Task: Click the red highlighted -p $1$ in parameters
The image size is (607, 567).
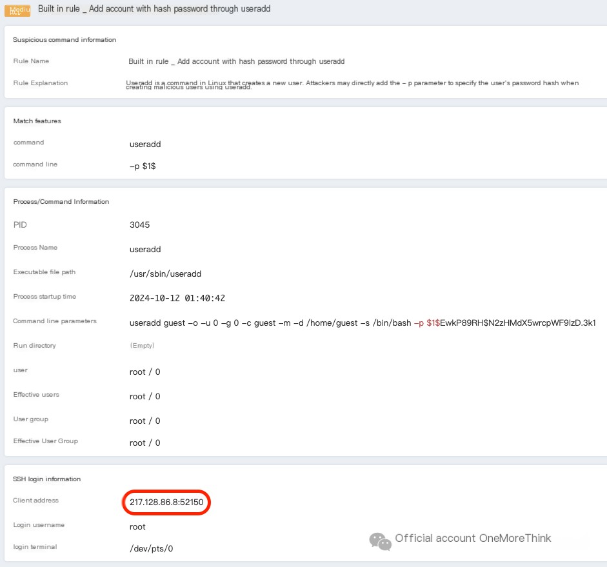Action: pyautogui.click(x=426, y=323)
